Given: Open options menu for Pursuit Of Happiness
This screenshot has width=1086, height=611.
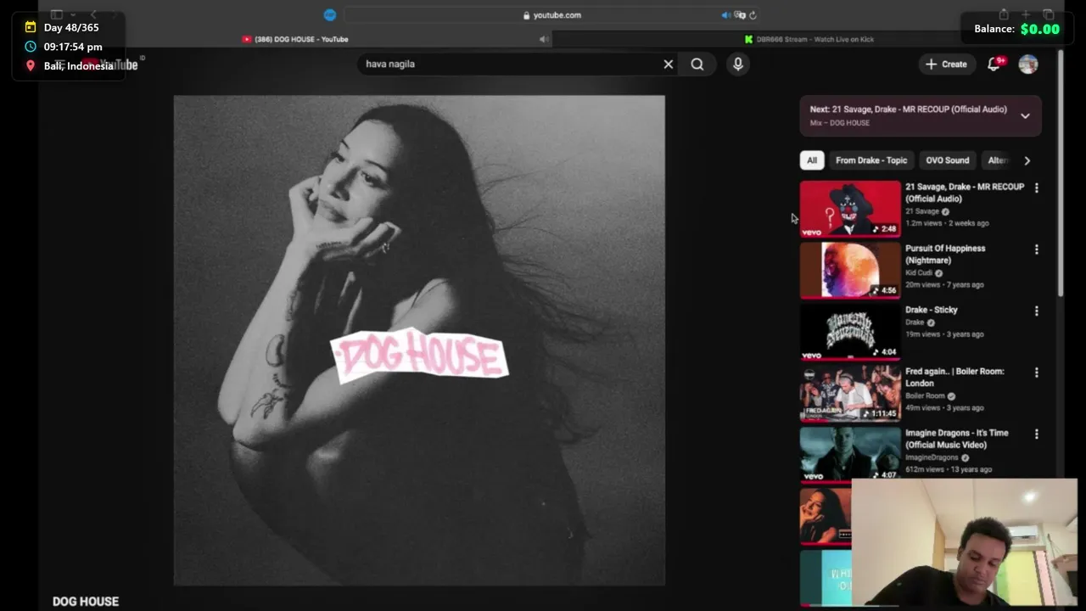Looking at the screenshot, I should [x=1036, y=249].
